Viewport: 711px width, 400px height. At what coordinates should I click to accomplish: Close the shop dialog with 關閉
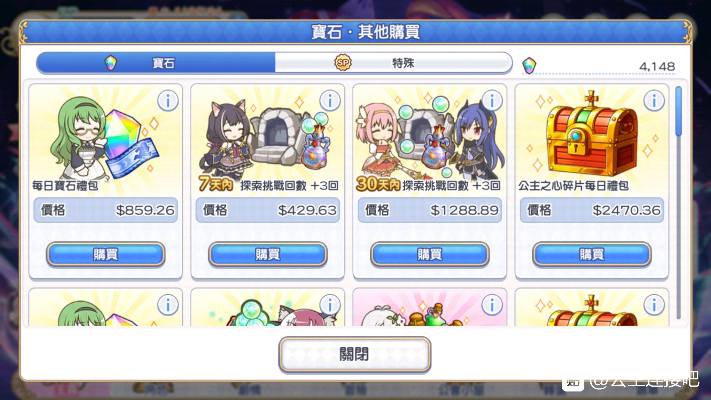pyautogui.click(x=355, y=354)
